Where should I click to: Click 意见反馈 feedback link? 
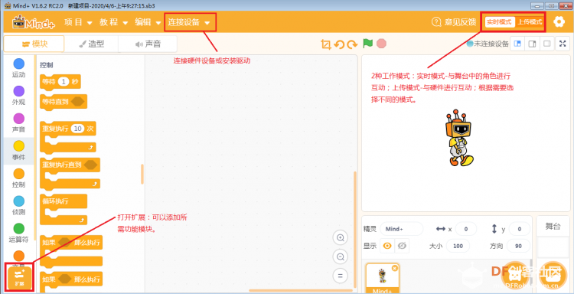[454, 22]
